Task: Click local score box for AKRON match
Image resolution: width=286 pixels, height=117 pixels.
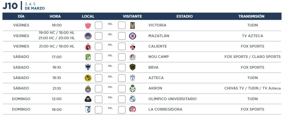Action: 99,88
